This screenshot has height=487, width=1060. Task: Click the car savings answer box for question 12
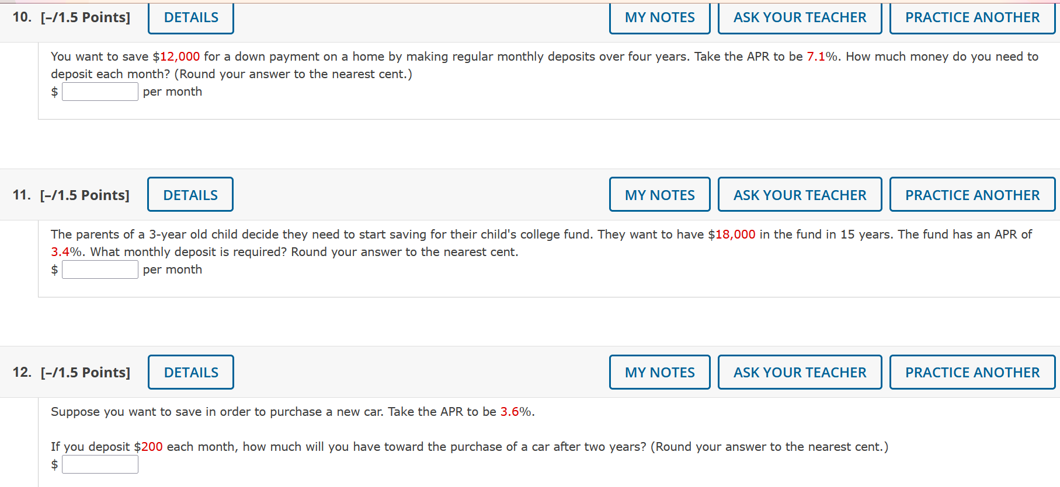(x=100, y=464)
